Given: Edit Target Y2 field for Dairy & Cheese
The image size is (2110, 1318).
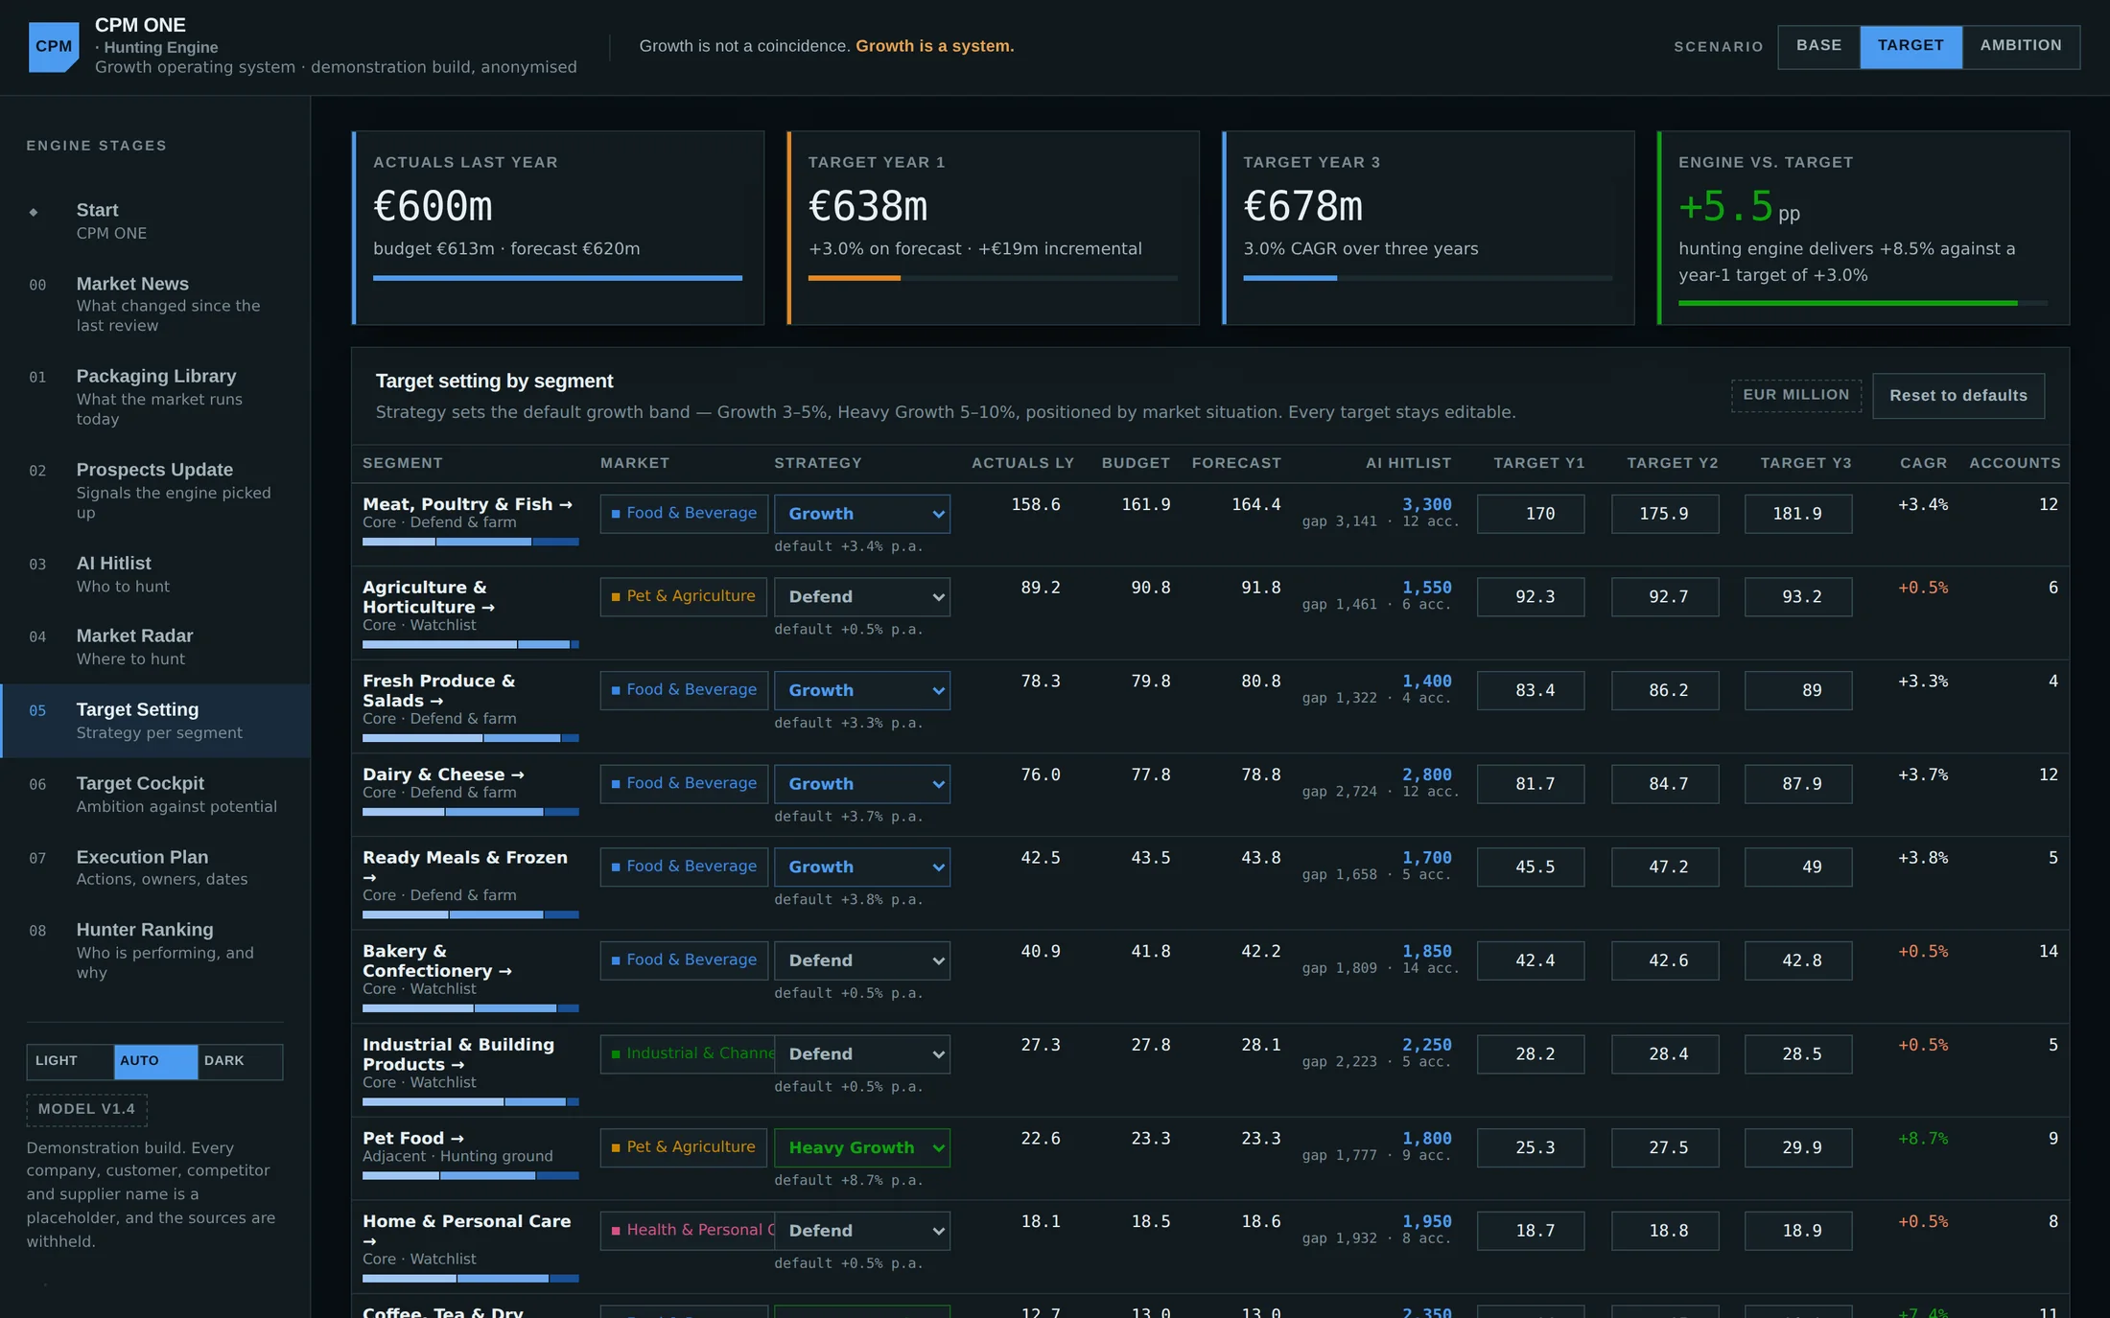Looking at the screenshot, I should click(x=1665, y=784).
